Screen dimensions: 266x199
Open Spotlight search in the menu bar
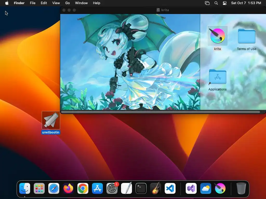pyautogui.click(x=216, y=3)
